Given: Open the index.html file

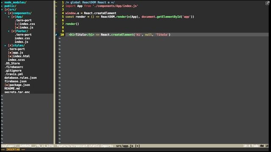Looking at the screenshot, I should (22, 56).
